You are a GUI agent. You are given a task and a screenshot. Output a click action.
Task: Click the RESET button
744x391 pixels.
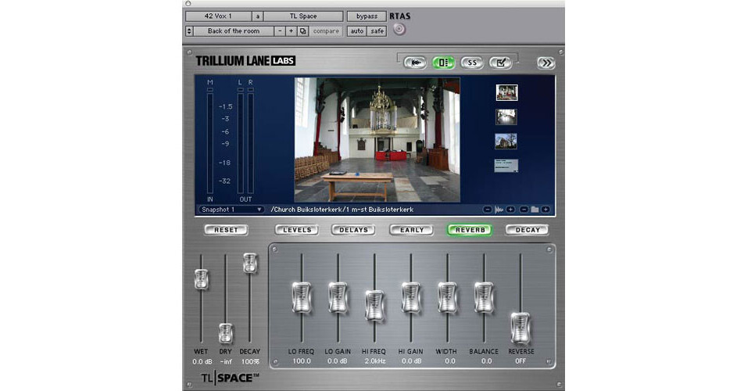(x=226, y=230)
